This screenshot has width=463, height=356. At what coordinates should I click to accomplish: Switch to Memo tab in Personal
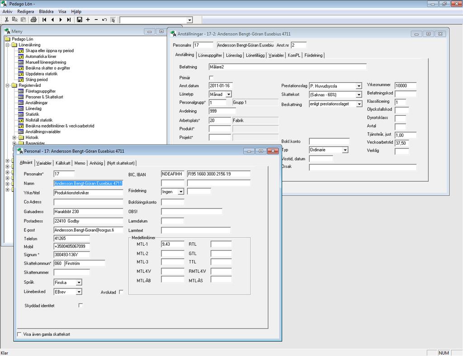[80, 163]
